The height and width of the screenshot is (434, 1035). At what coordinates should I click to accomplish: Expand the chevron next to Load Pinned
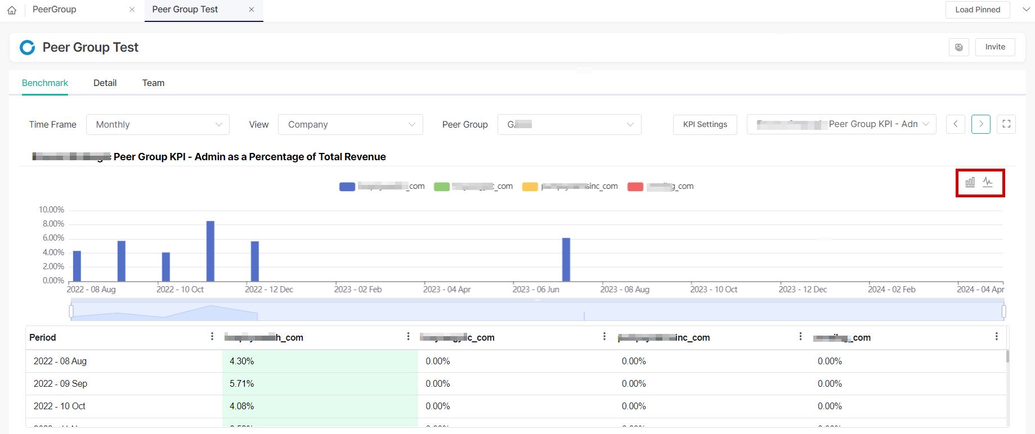(x=1025, y=10)
